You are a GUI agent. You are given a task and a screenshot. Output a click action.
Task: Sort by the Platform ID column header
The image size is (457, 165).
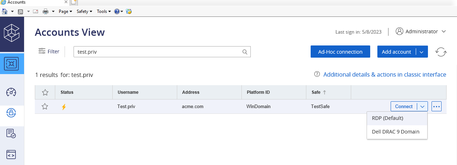tap(258, 92)
